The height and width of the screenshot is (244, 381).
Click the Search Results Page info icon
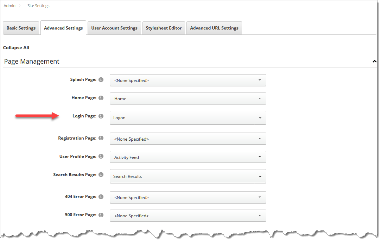click(x=101, y=174)
